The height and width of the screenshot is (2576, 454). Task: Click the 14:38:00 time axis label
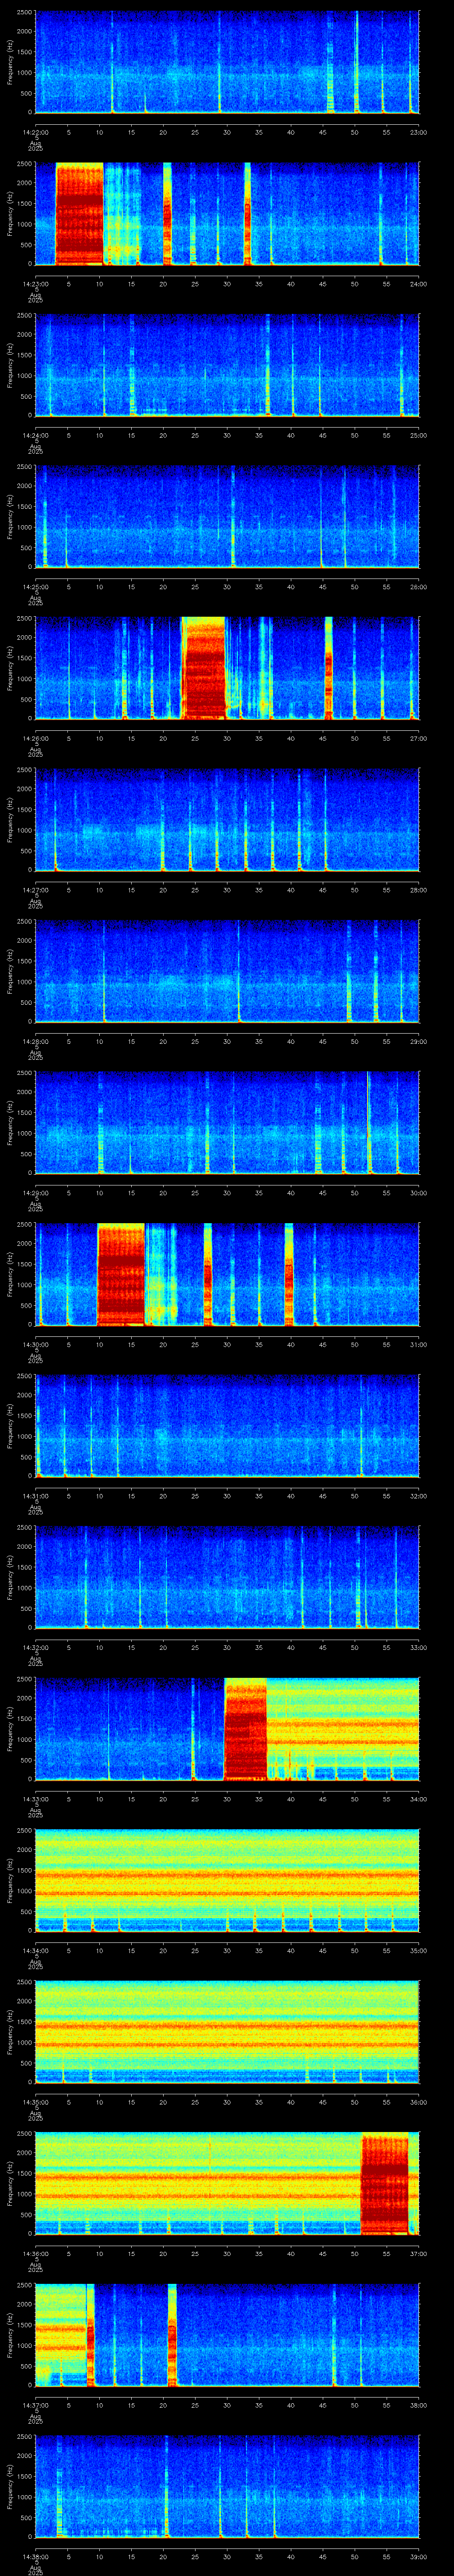(35, 2556)
